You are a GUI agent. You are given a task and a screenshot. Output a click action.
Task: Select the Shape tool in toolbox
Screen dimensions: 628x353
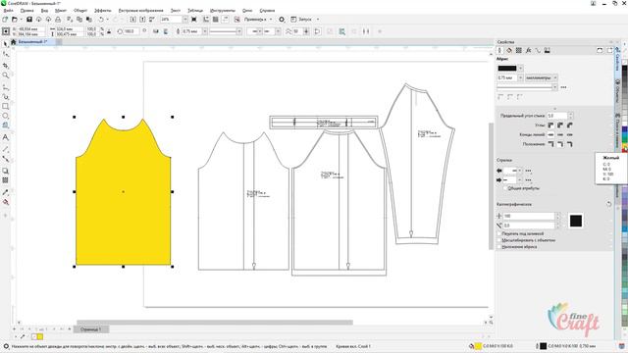6,55
